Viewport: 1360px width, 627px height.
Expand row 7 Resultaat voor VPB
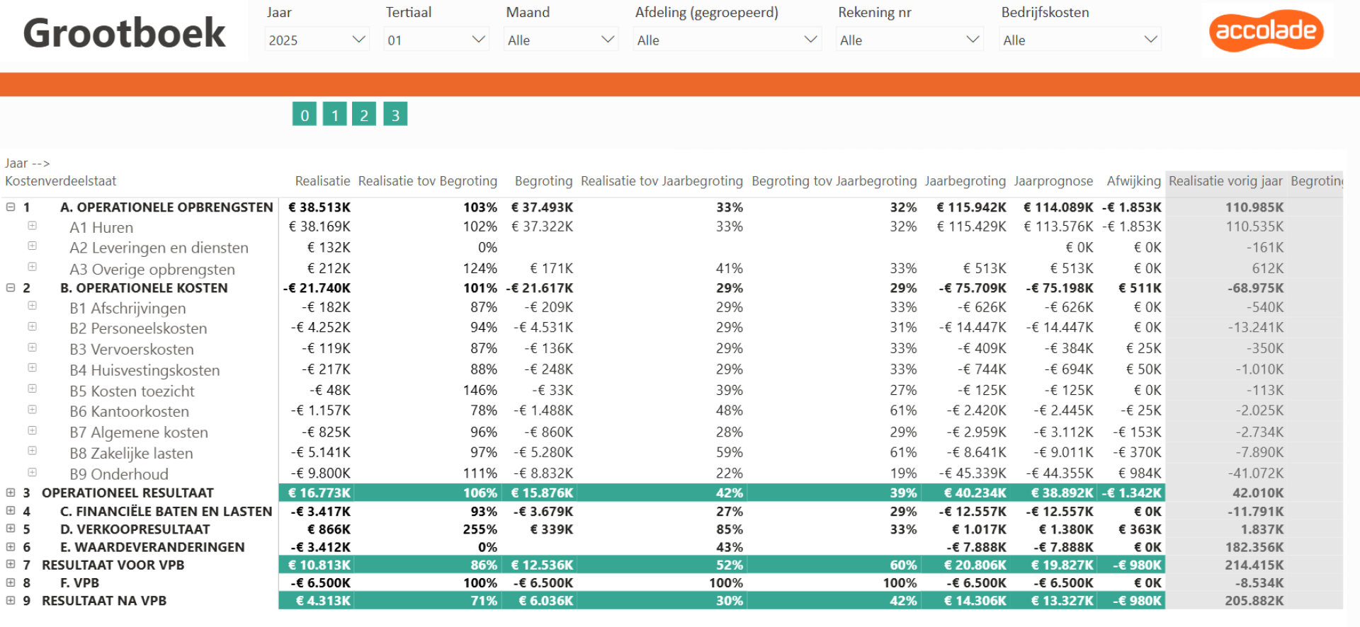point(11,564)
